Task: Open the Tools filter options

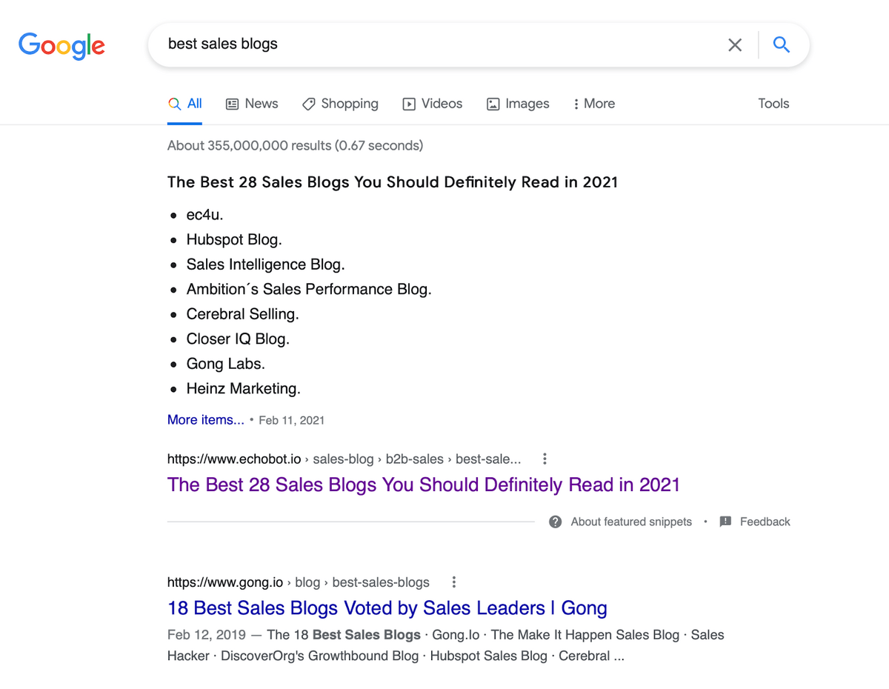Action: [773, 104]
